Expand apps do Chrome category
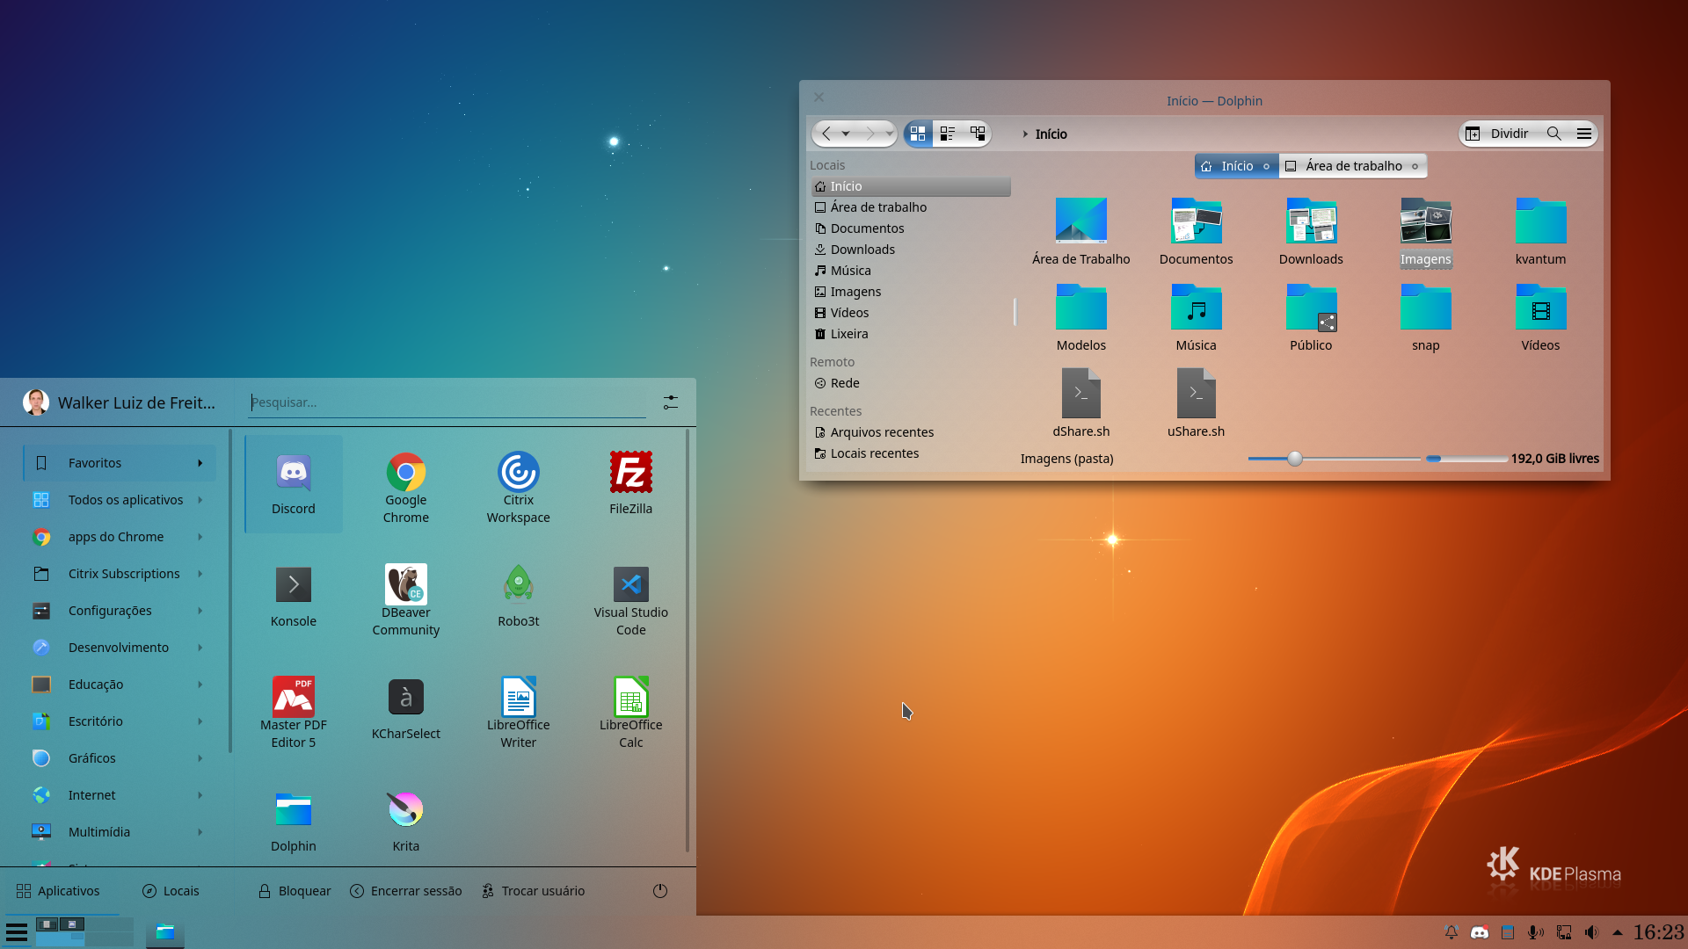This screenshot has height=949, width=1688. pos(200,537)
